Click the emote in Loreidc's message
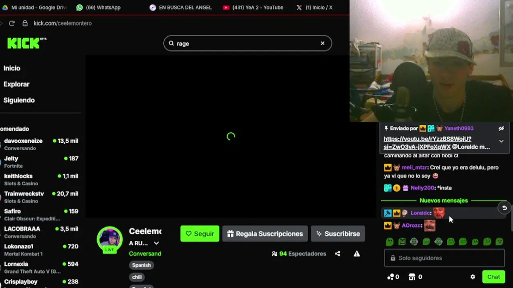This screenshot has width=513, height=288. click(x=439, y=213)
